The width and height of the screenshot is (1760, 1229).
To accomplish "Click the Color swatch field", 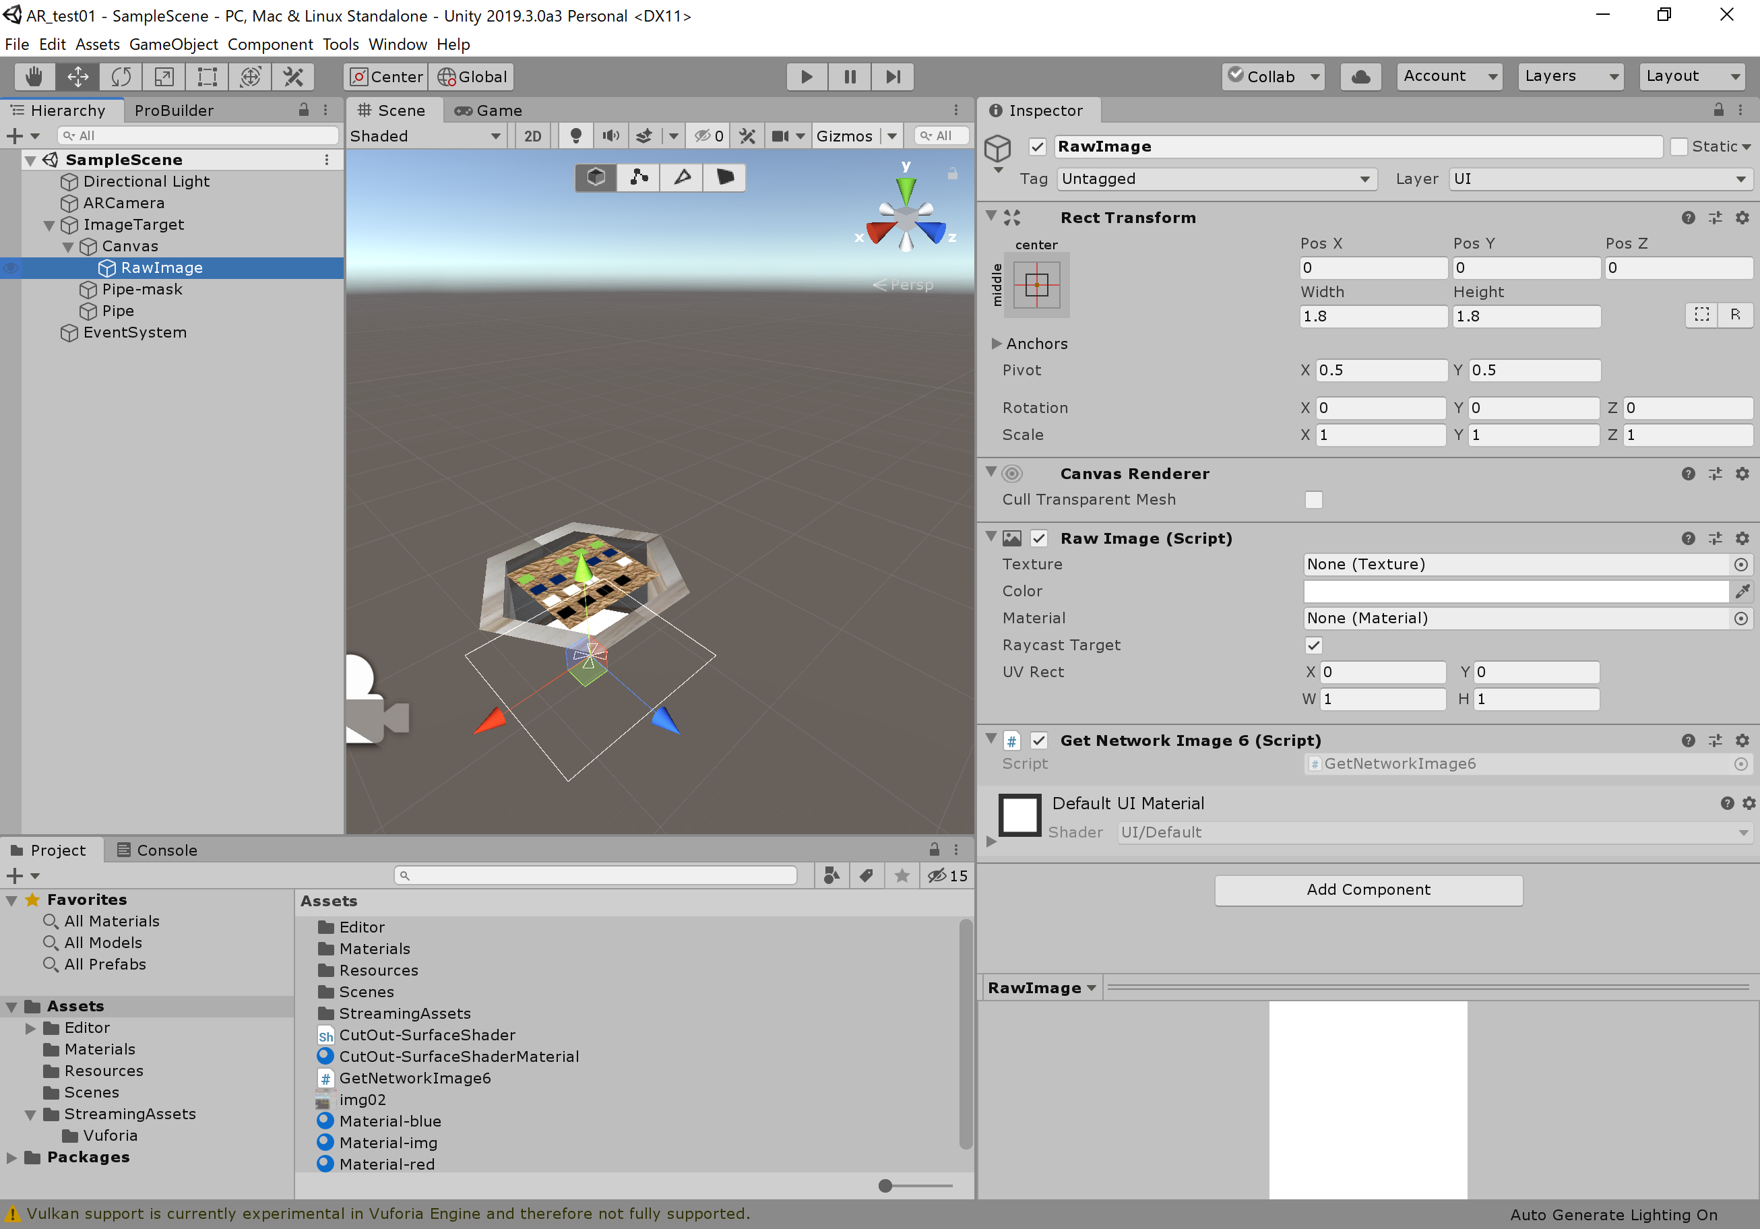I will click(x=1515, y=591).
